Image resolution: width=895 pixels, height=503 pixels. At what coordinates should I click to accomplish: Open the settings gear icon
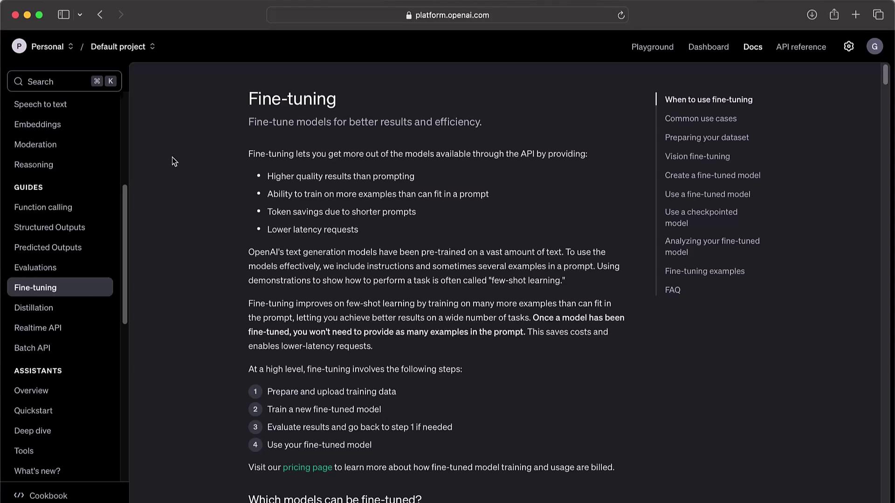848,47
